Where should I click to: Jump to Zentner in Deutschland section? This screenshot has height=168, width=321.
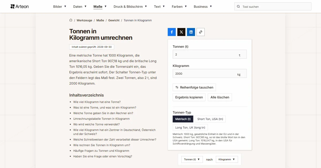click(x=114, y=132)
